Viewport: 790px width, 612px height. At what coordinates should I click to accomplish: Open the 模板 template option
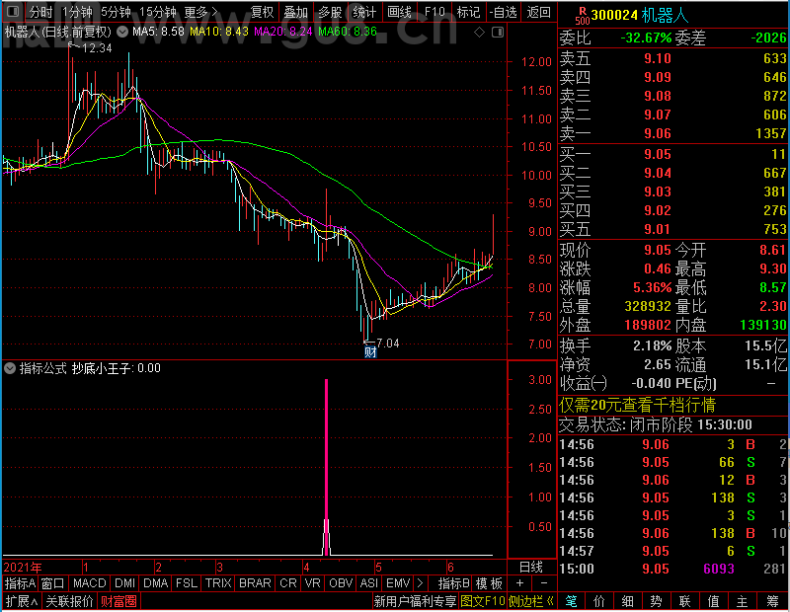[489, 583]
